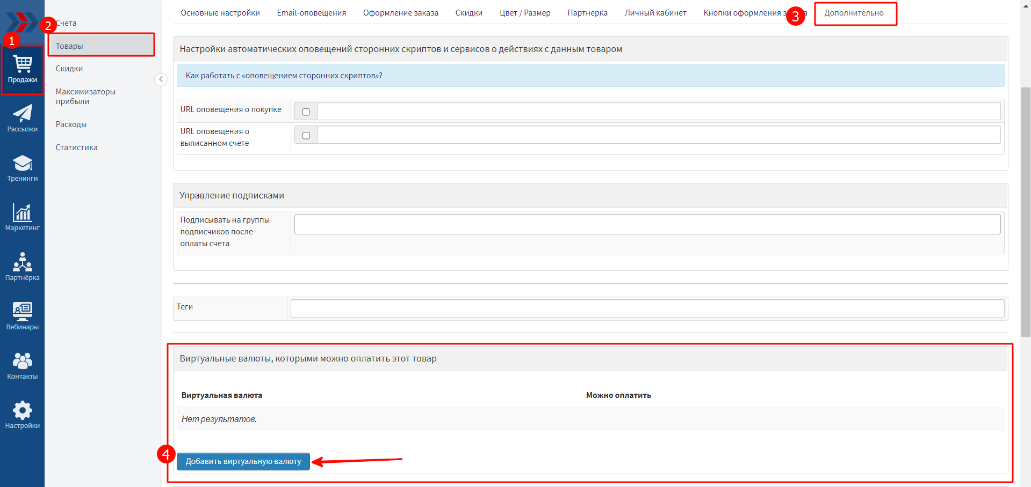Go to Тренинги graduation cap icon

23,168
